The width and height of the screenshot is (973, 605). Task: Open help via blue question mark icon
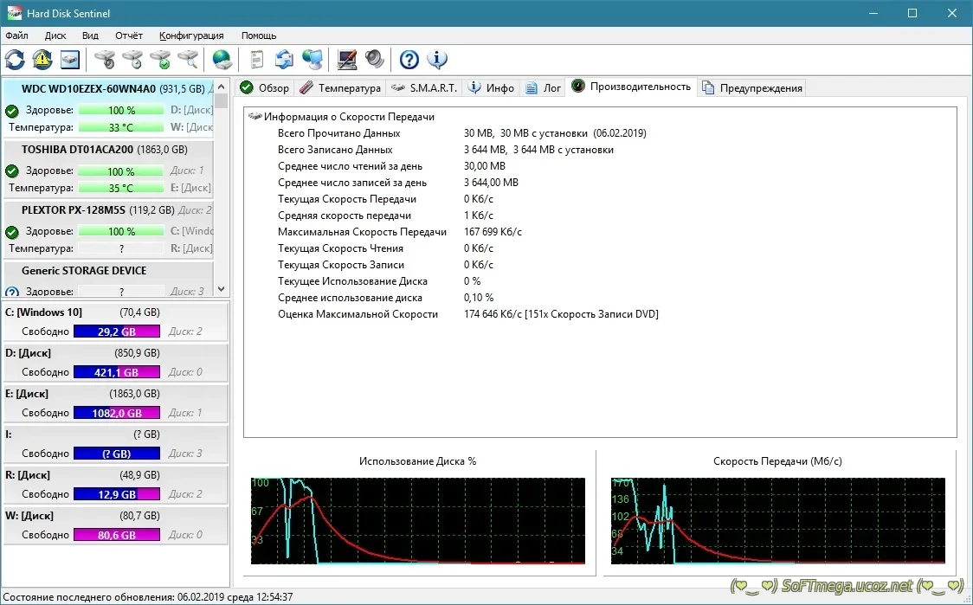[409, 60]
